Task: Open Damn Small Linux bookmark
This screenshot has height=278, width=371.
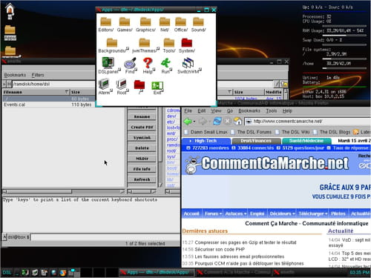Action: coord(206,132)
